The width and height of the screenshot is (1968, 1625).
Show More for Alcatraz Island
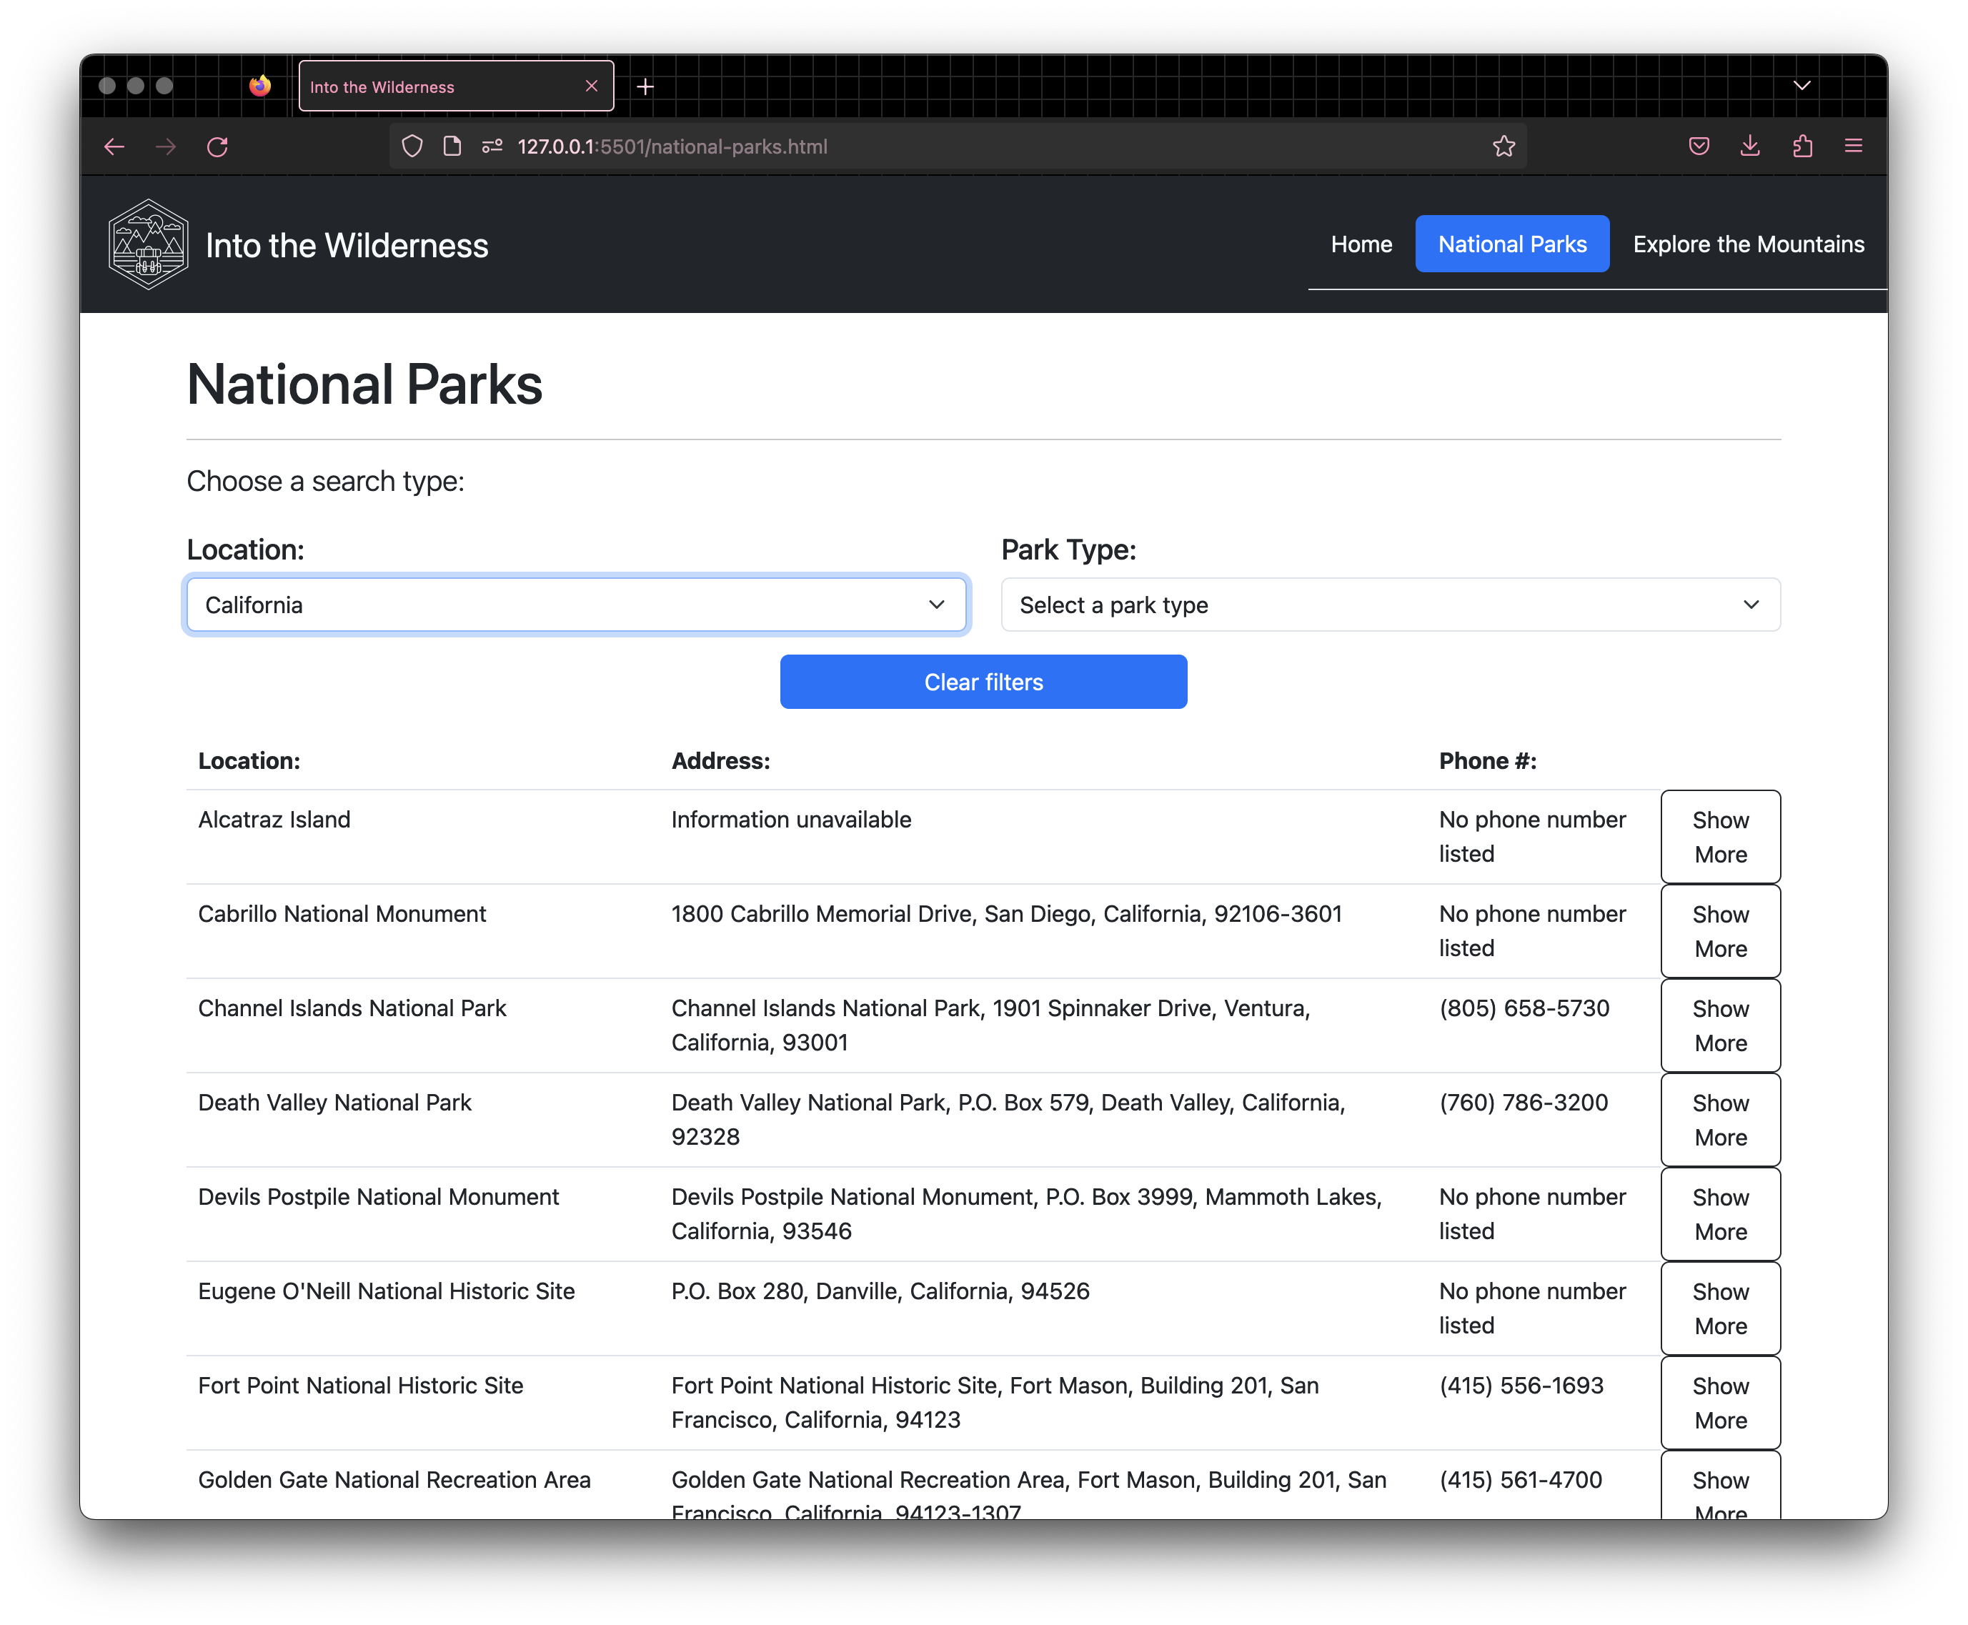[1719, 837]
